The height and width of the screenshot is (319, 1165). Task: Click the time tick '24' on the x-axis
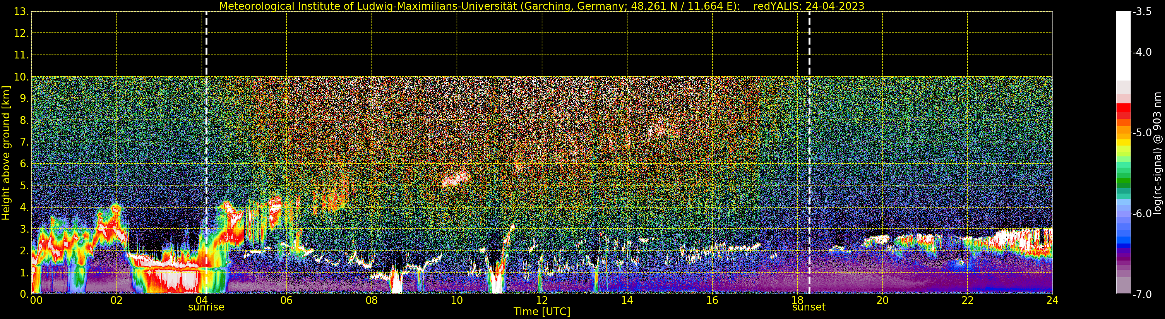1052,300
